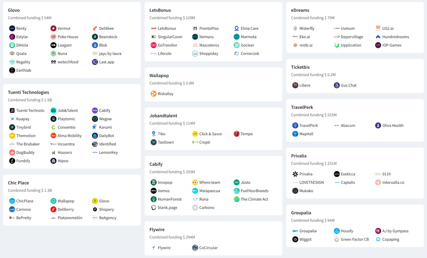427x258 pixels.
Task: Select the Job&Talent company name
Action: click(x=68, y=111)
